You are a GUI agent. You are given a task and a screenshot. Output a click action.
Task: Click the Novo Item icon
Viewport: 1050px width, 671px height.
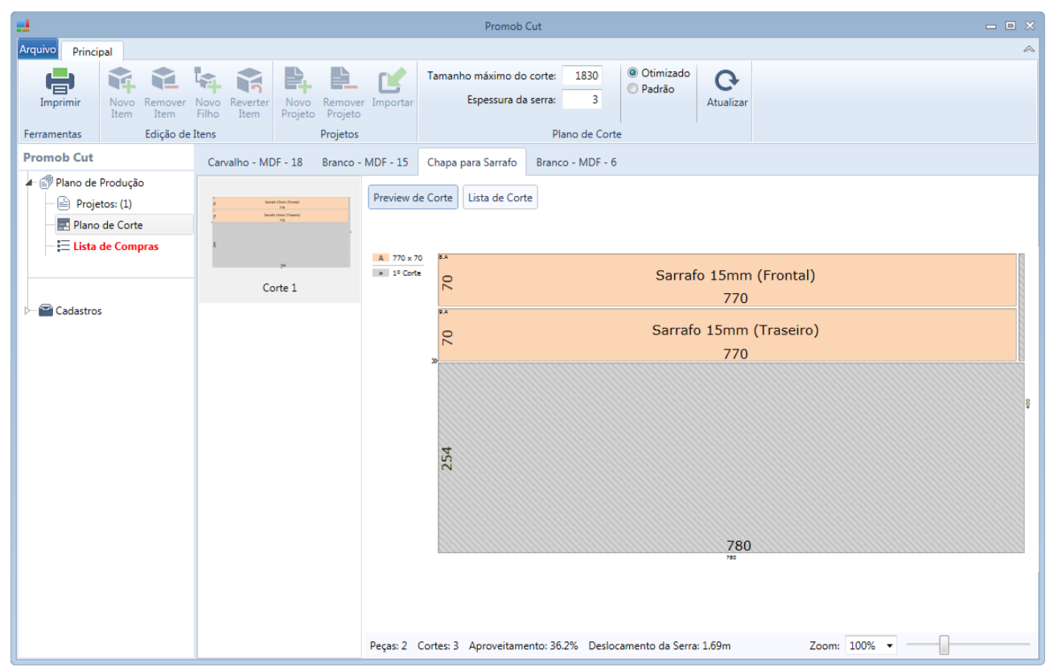click(x=121, y=80)
